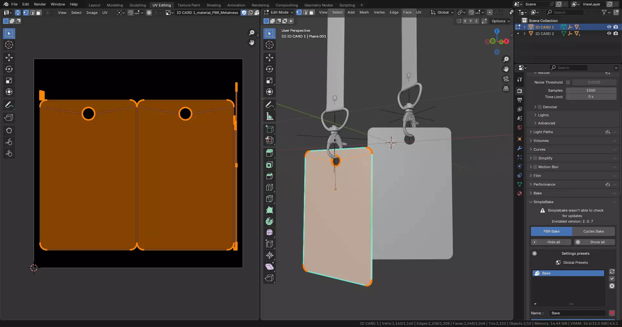Adjust the Time Limit value field

591,97
